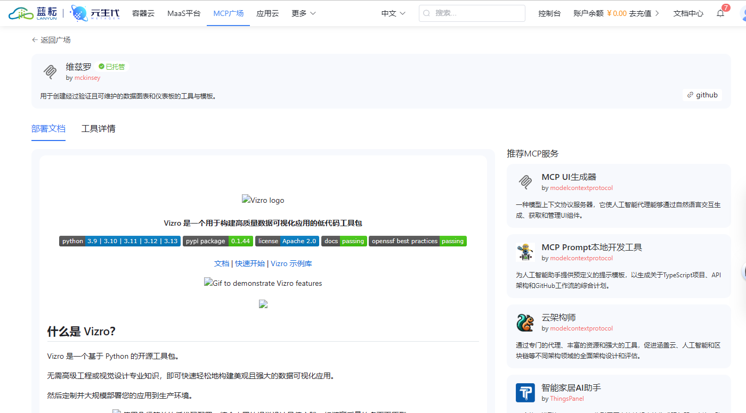Open the MCP UI生成器 service icon
746x413 pixels.
coord(525,182)
